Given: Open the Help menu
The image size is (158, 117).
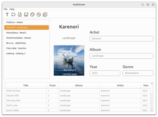Looking at the screenshot, I should [12, 9].
